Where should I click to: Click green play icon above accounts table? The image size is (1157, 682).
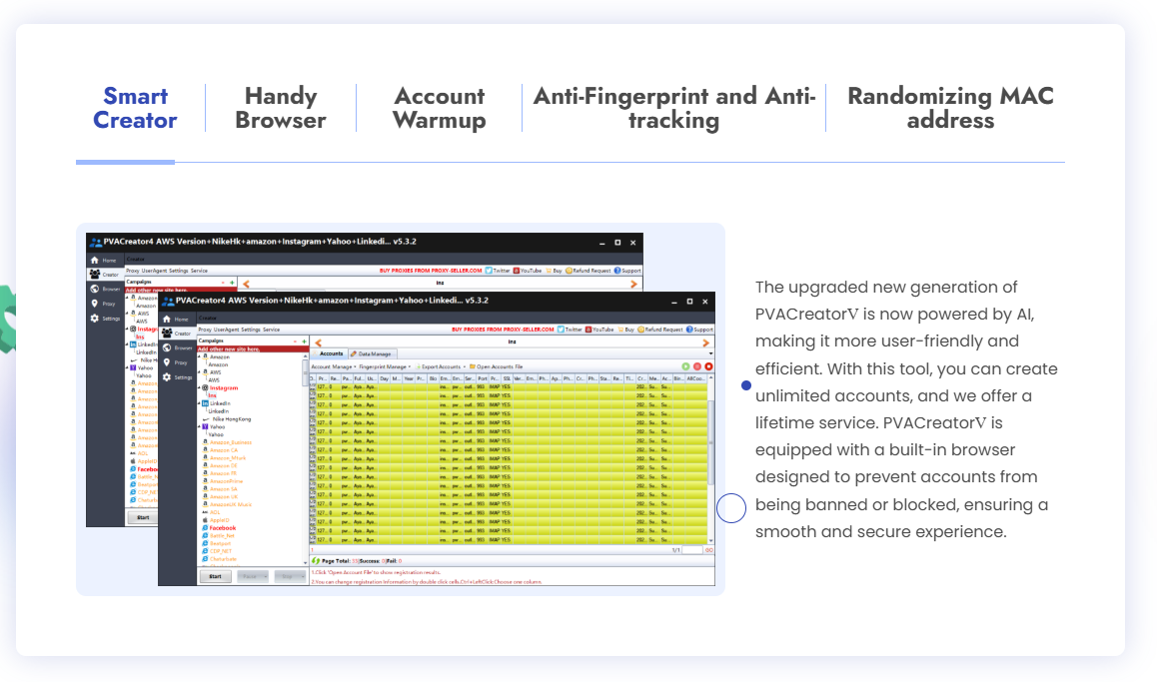685,366
